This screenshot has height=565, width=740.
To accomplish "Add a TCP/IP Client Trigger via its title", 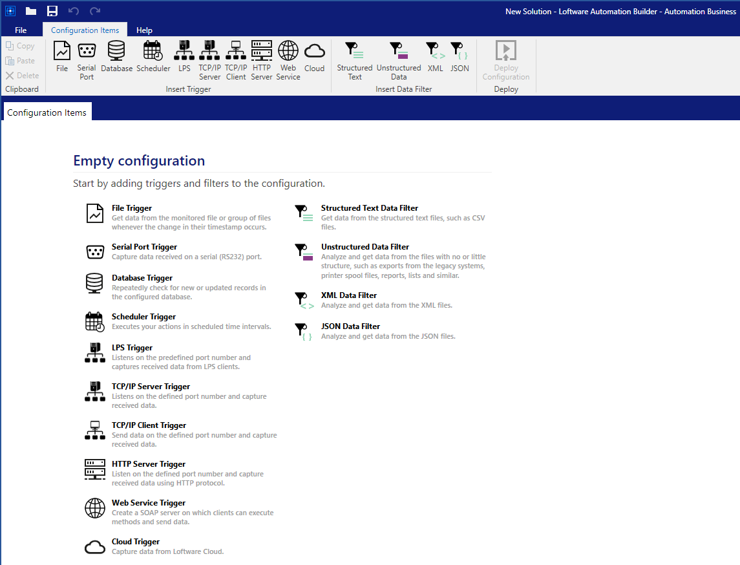I will [149, 425].
